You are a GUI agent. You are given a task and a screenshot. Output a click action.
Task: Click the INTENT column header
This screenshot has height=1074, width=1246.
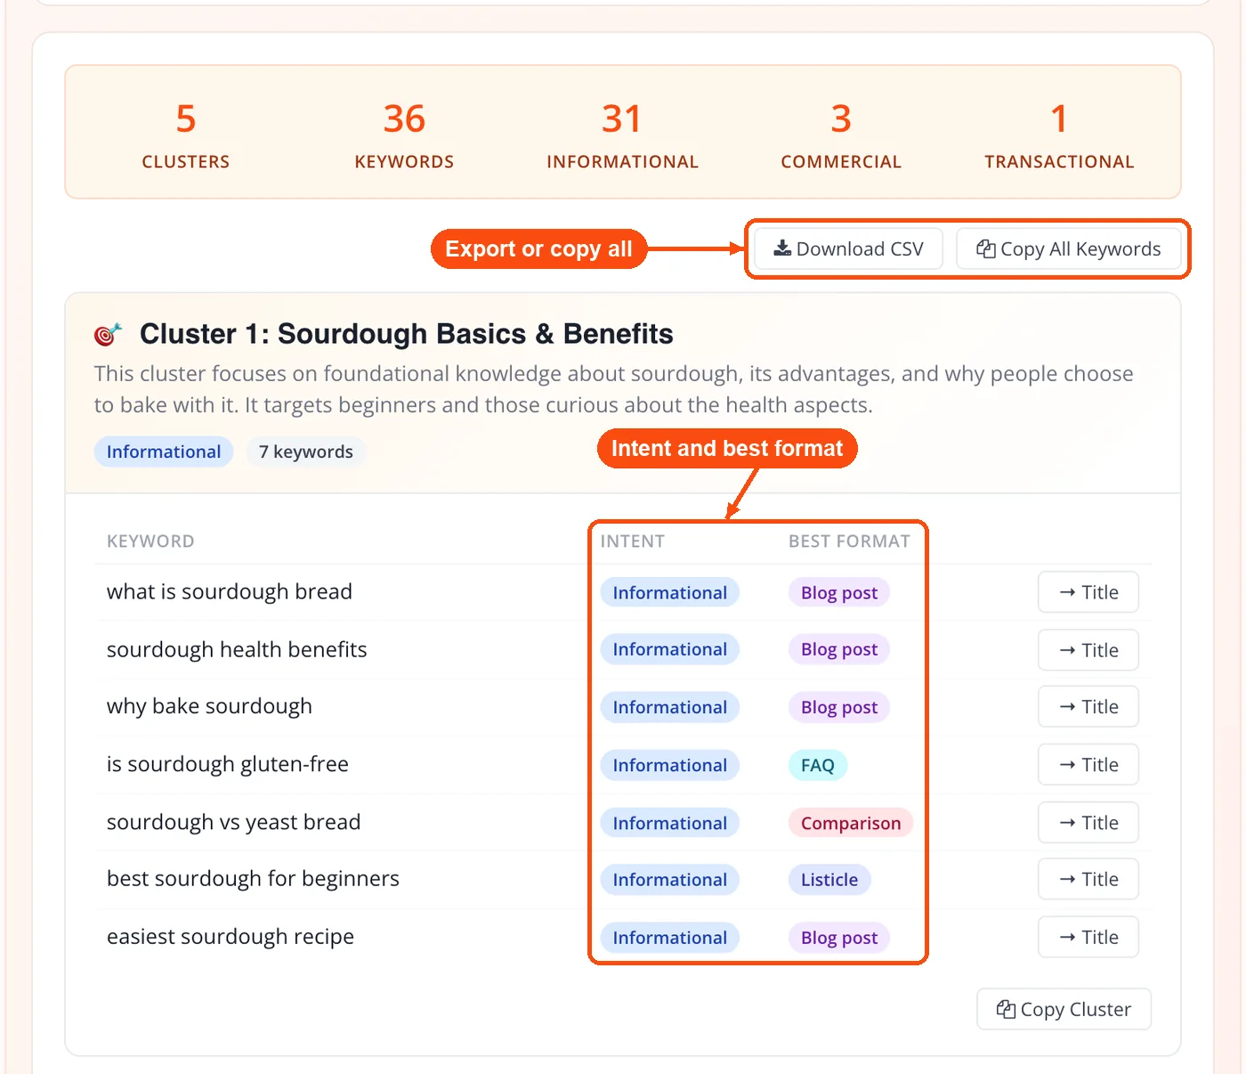pos(633,541)
